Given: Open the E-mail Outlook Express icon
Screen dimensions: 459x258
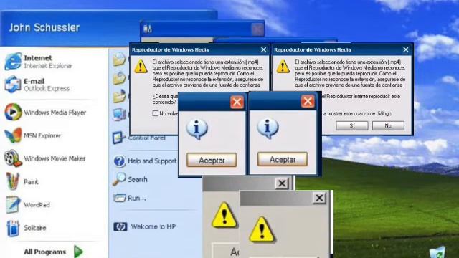Looking at the screenshot, I should tap(13, 85).
